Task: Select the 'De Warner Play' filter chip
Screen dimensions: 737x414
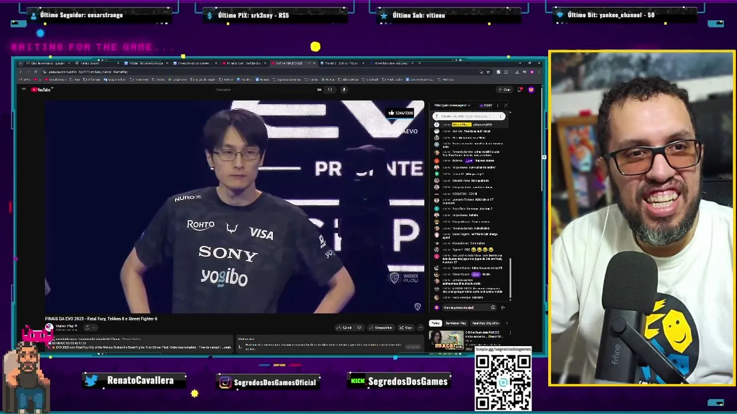Action: (x=455, y=323)
